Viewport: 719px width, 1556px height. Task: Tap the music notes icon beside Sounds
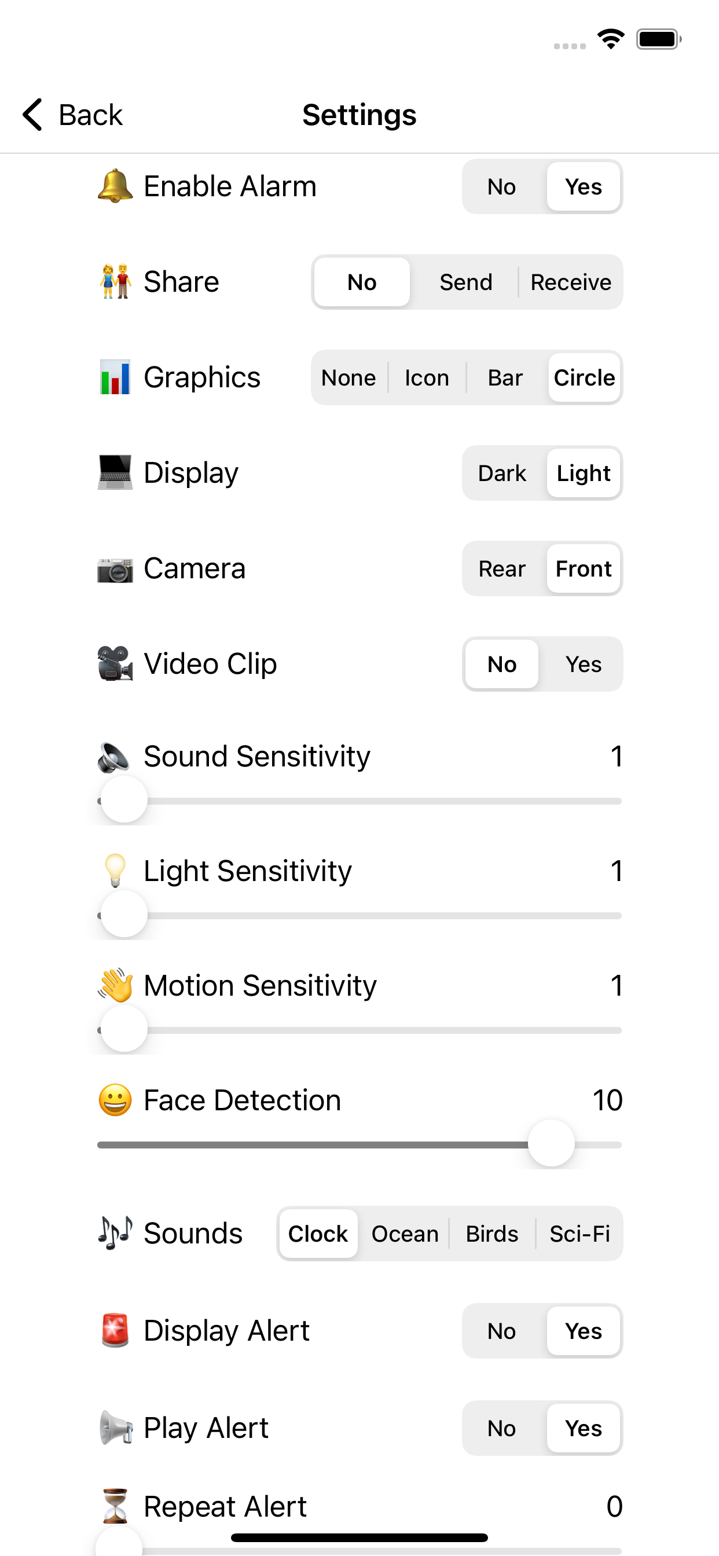coord(115,1233)
